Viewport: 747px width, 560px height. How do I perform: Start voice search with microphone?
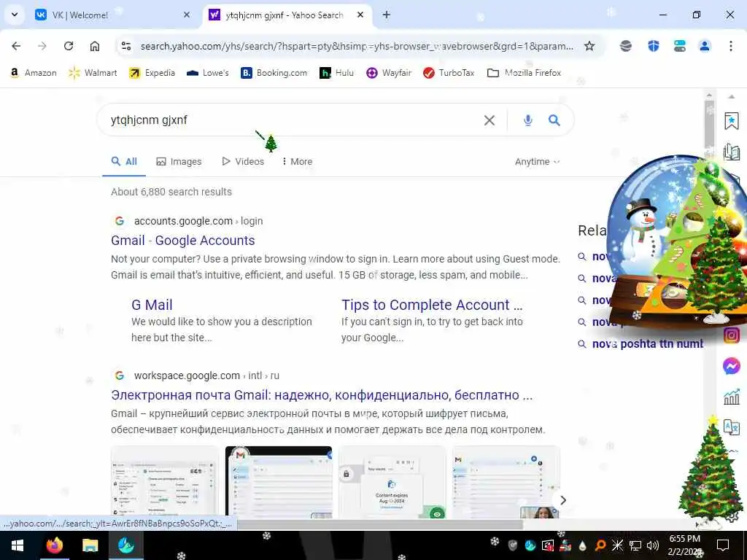pyautogui.click(x=528, y=120)
